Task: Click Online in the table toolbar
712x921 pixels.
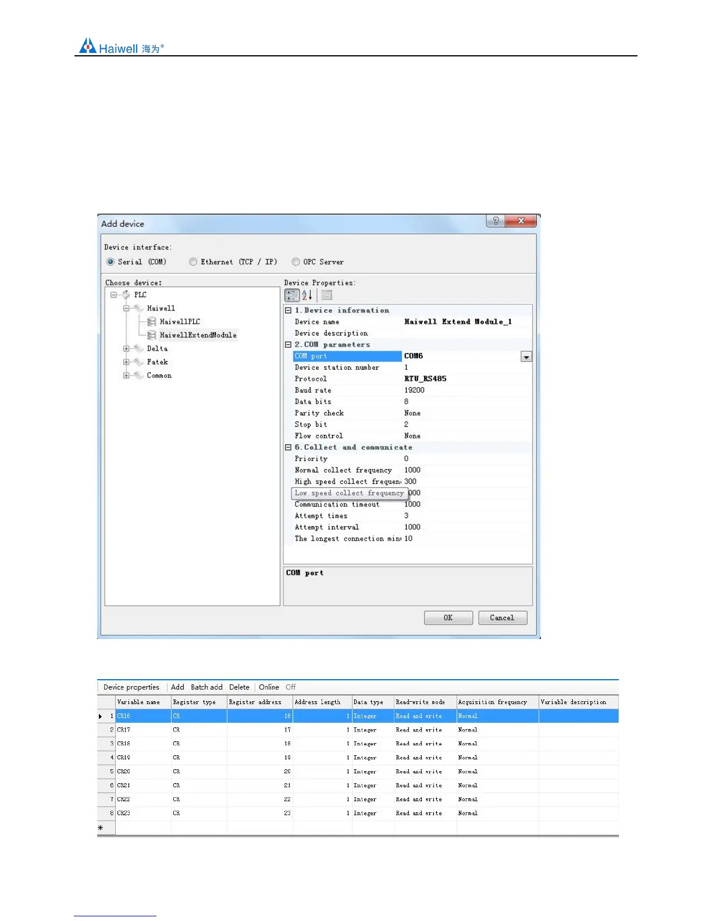Action: (x=269, y=687)
